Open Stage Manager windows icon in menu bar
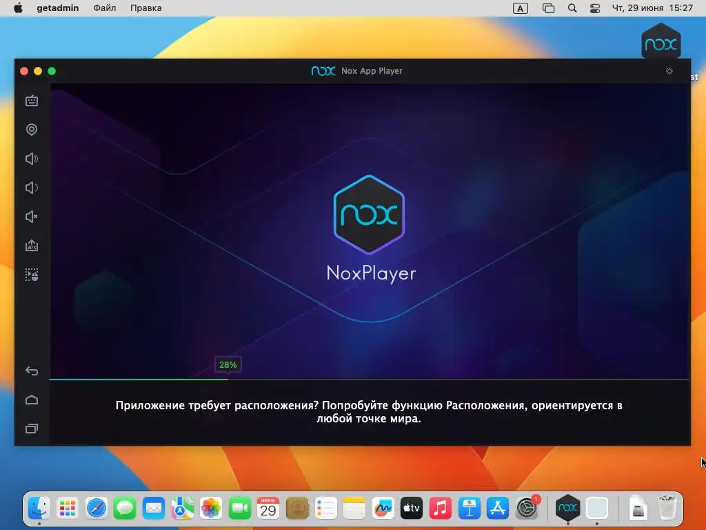Viewport: 706px width, 530px height. (548, 8)
